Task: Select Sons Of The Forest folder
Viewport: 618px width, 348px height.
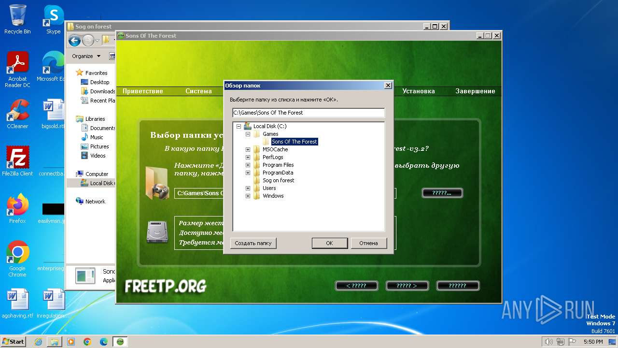Action: pos(294,142)
